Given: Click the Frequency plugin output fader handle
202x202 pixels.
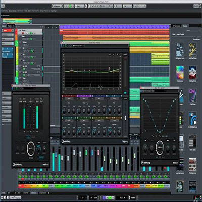Looking at the screenshot, I should pos(125,118).
